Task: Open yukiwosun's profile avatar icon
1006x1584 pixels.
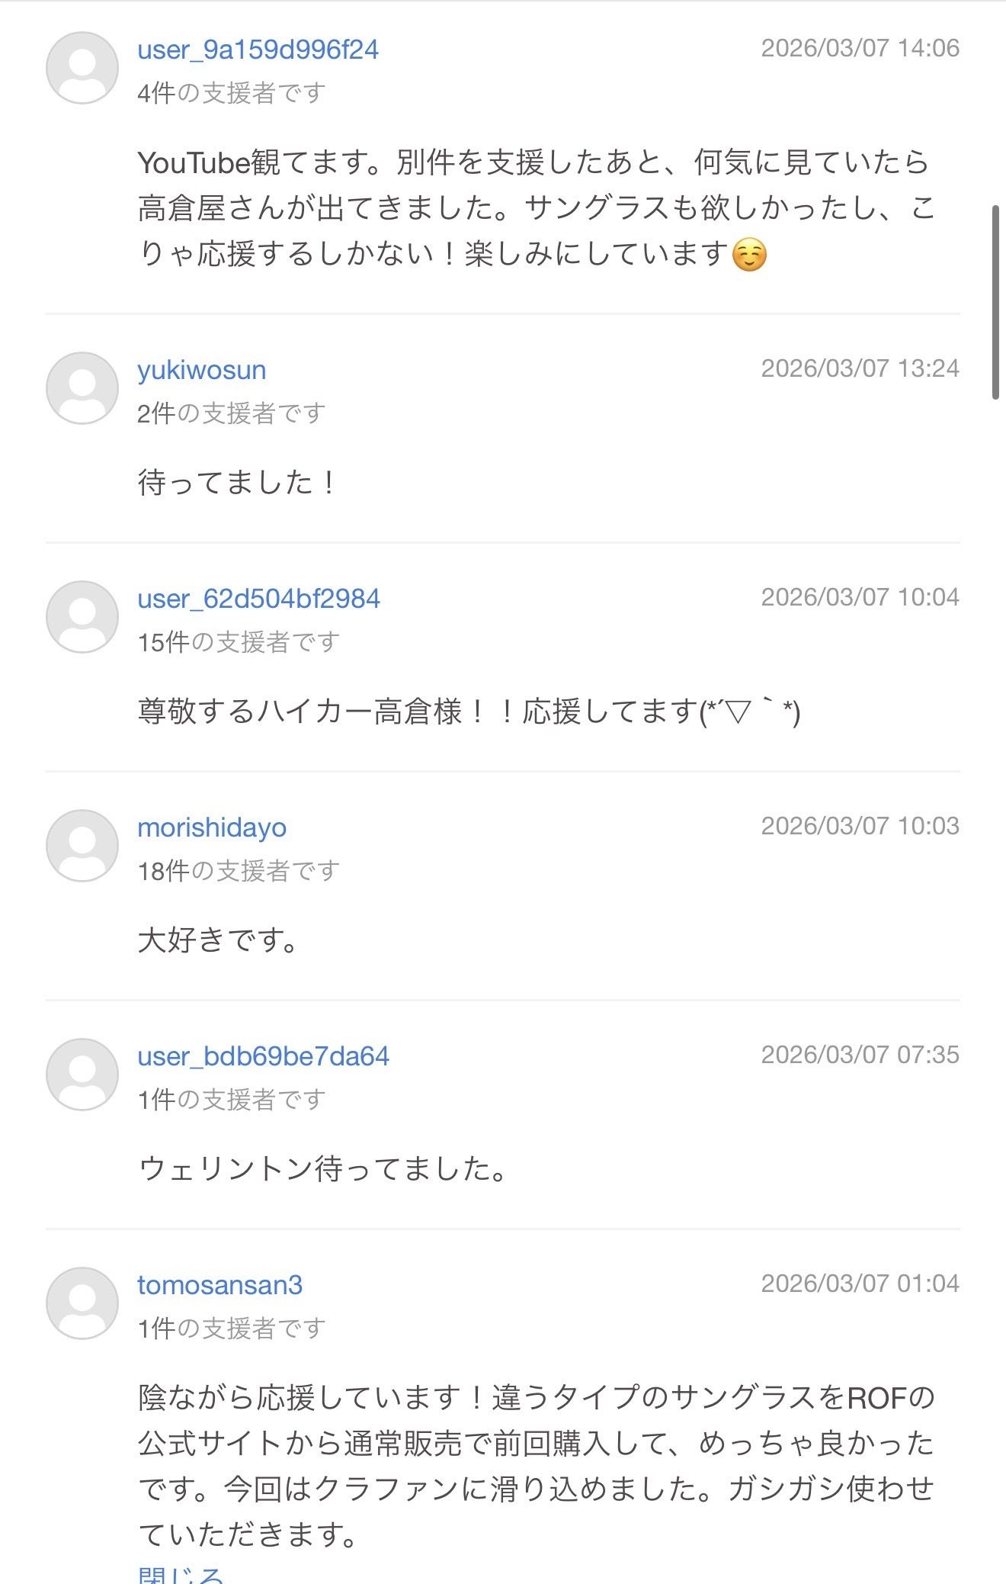Action: point(82,388)
